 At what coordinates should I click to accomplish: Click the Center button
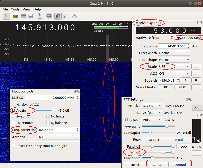click(x=158, y=165)
